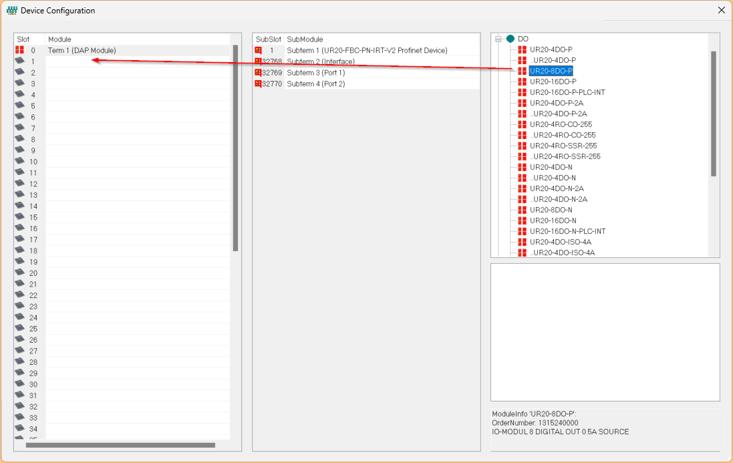Click the slot number 34 row
The width and height of the screenshot is (733, 463).
[x=122, y=429]
